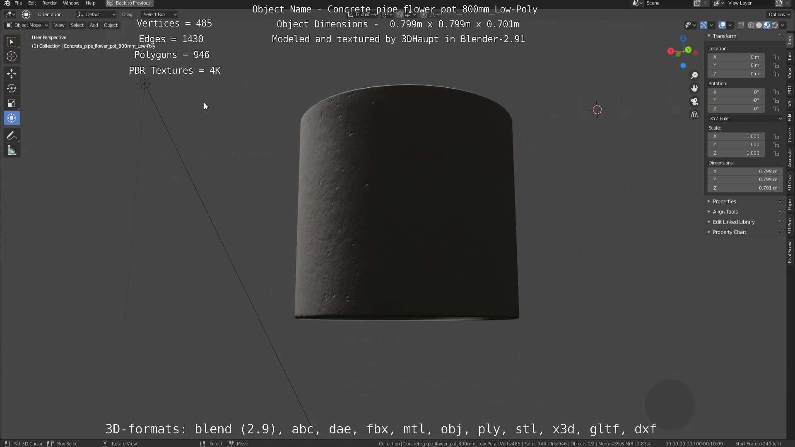Open the Edit menu
795x447 pixels.
[x=32, y=3]
